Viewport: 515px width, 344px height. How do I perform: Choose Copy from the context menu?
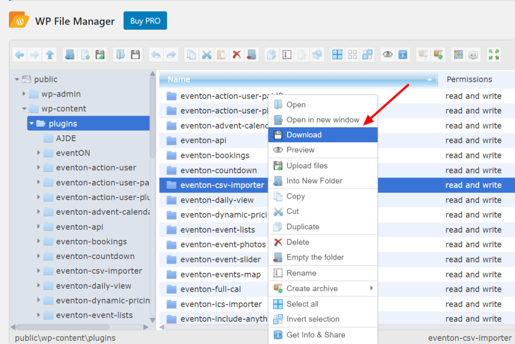[x=323, y=196]
